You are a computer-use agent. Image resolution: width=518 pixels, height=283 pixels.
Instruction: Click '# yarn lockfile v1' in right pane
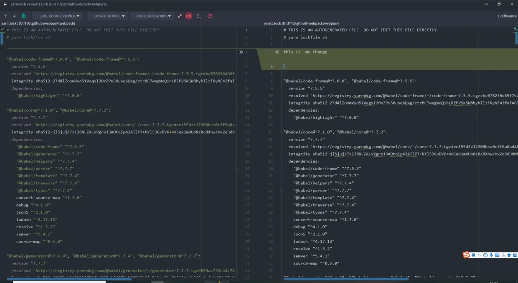(305, 37)
